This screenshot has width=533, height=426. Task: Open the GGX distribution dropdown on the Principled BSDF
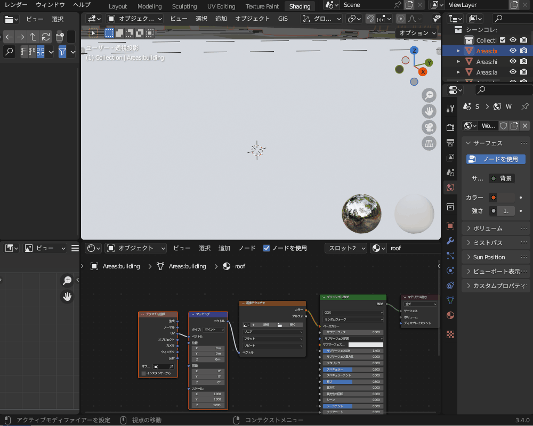point(352,313)
